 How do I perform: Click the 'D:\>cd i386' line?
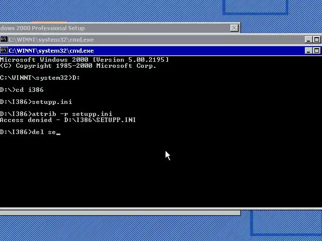tap(22, 90)
